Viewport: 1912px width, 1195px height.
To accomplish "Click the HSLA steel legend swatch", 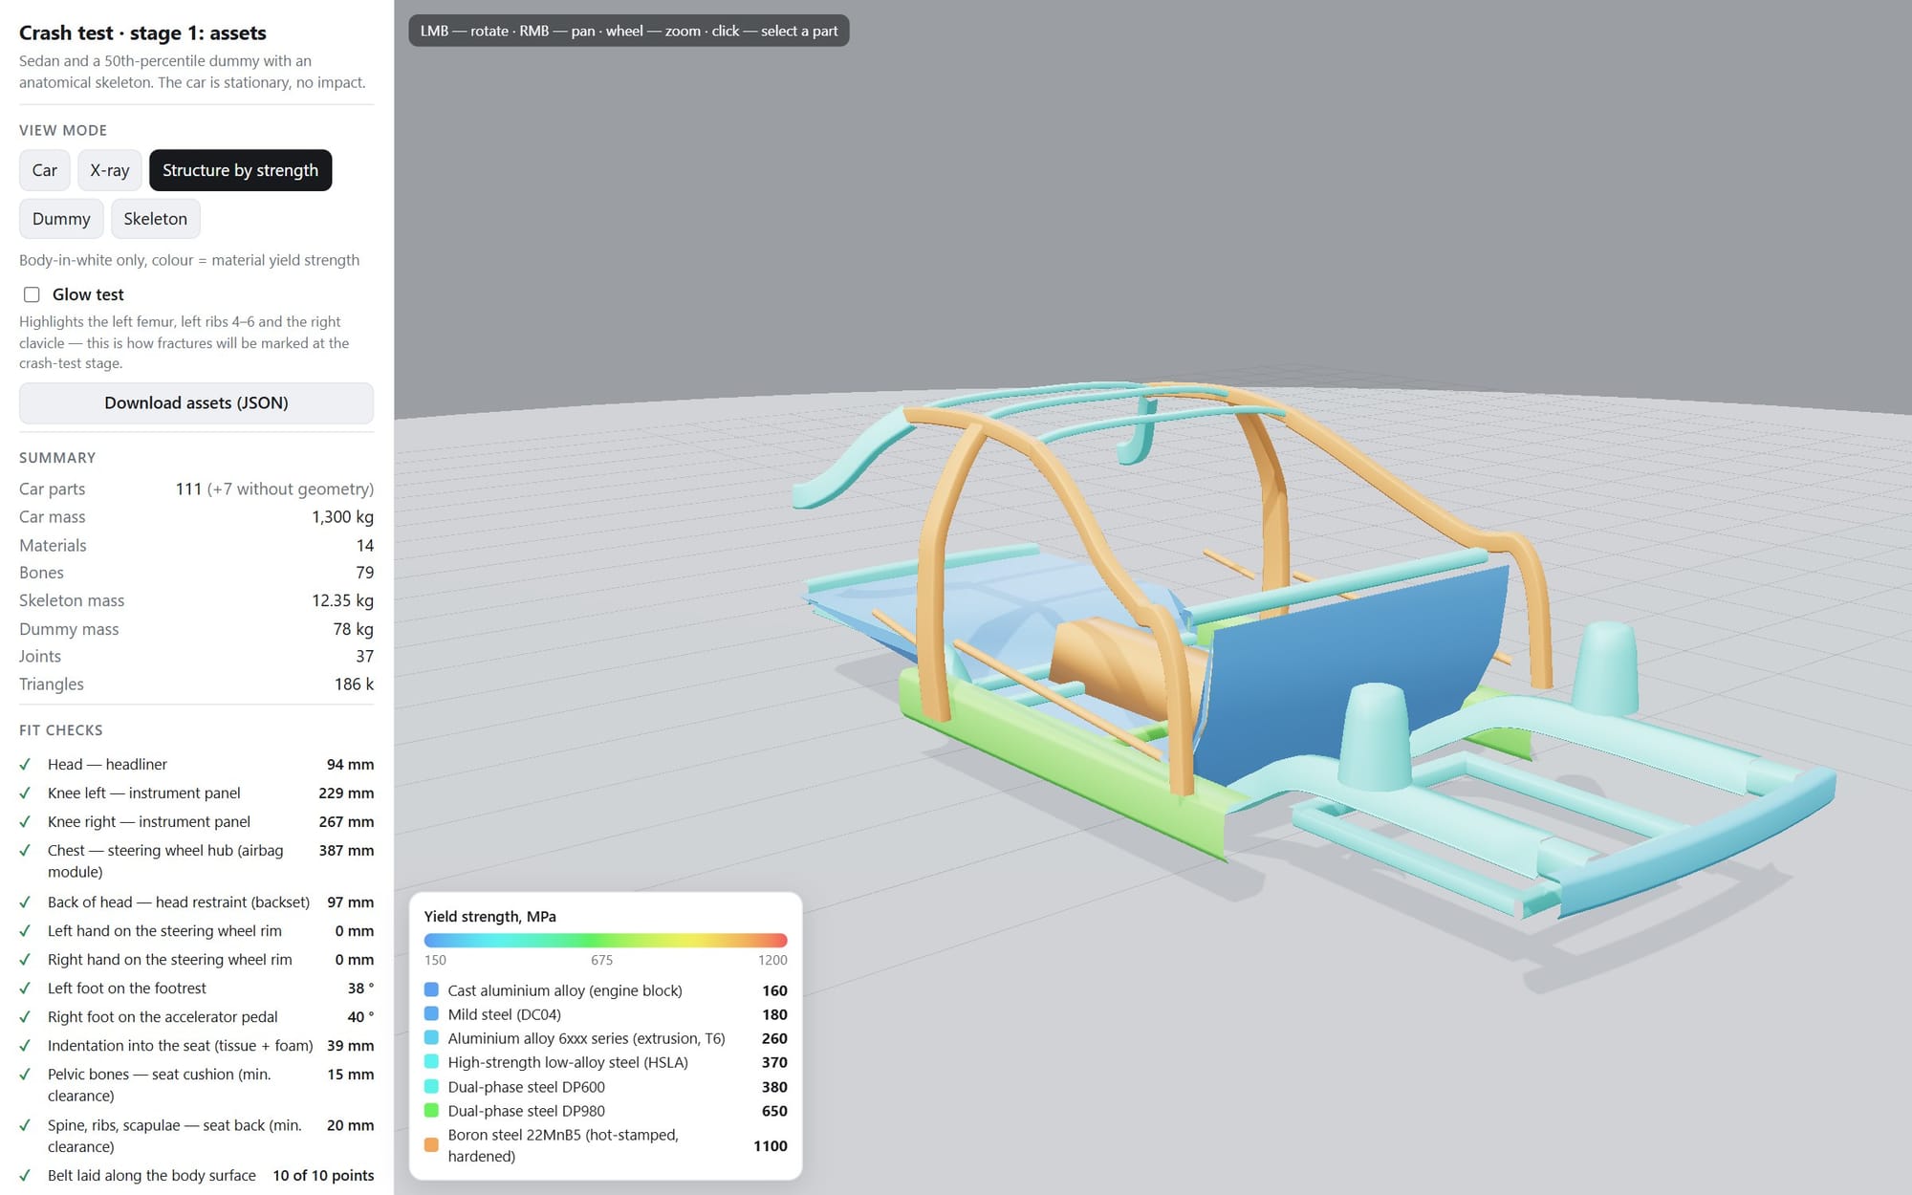I will tap(431, 1062).
